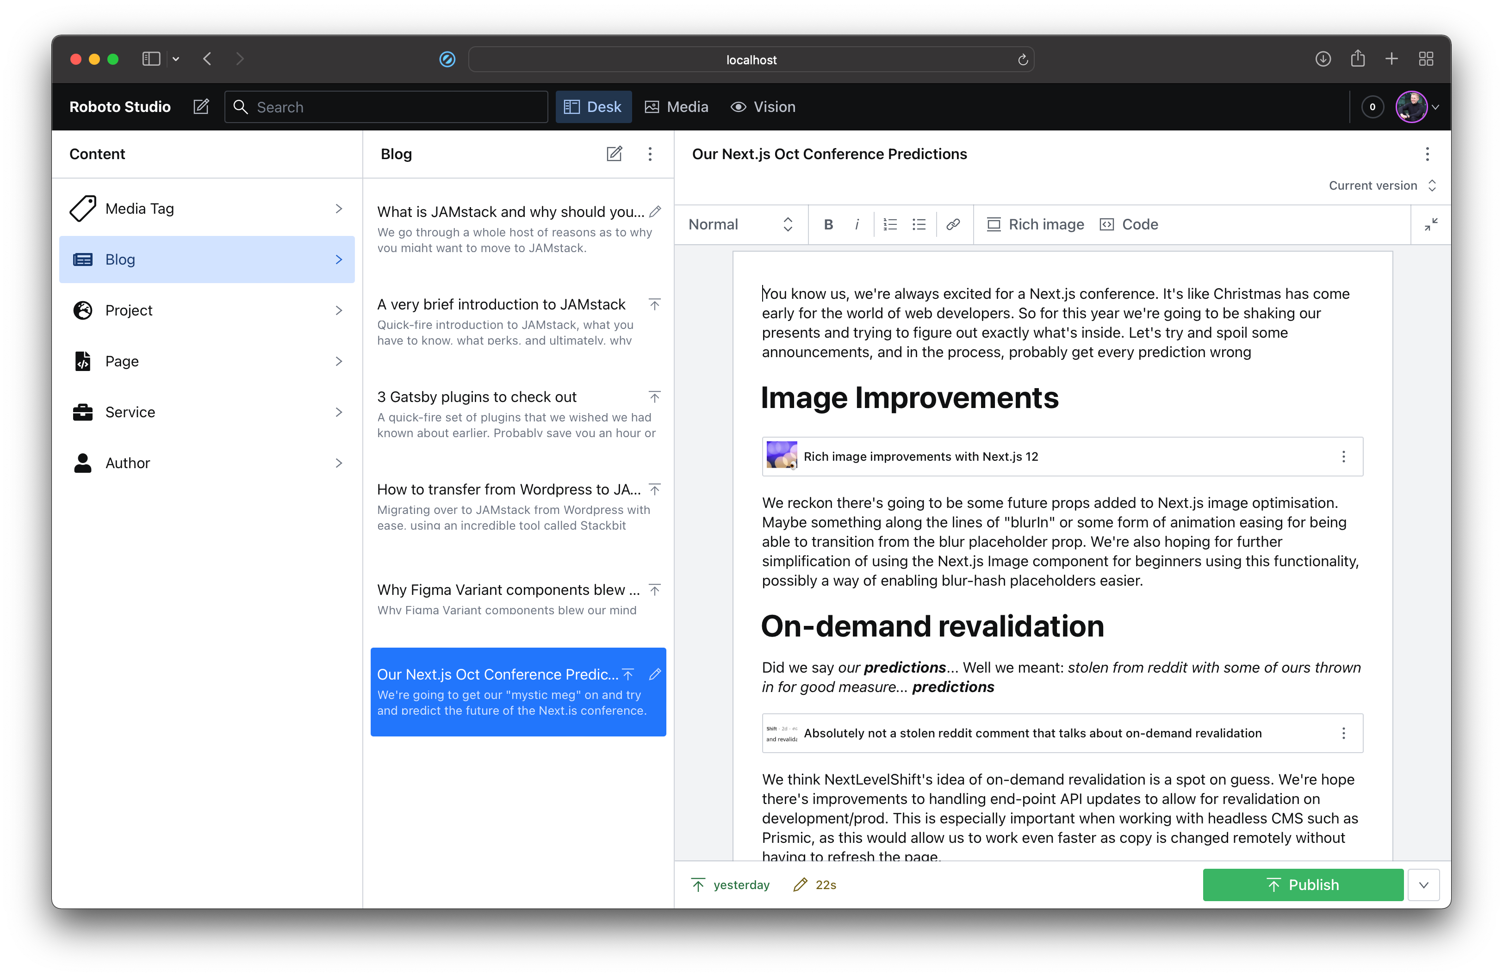The image size is (1503, 977).
Task: Insert a bulleted list
Action: [919, 225]
